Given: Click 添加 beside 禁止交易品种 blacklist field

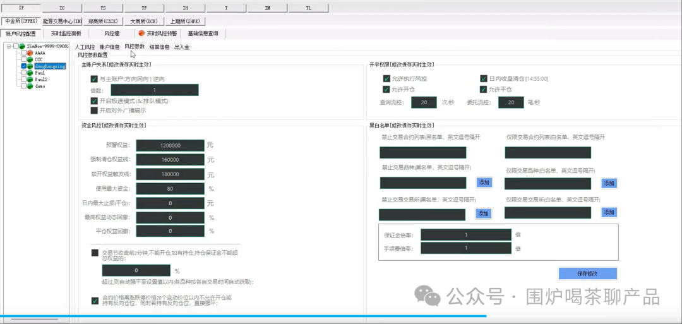Looking at the screenshot, I should [x=484, y=183].
